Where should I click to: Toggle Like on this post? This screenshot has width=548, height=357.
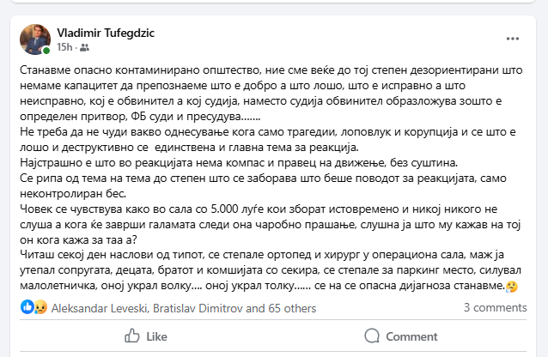click(x=148, y=336)
